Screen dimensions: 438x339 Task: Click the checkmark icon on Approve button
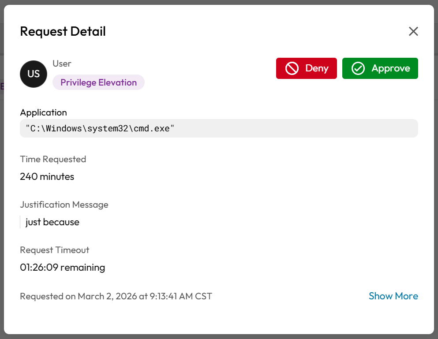click(358, 68)
